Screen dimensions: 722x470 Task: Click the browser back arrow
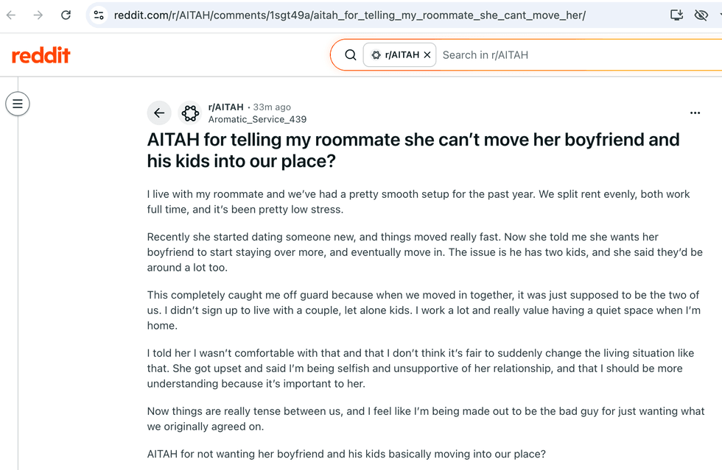[x=11, y=15]
